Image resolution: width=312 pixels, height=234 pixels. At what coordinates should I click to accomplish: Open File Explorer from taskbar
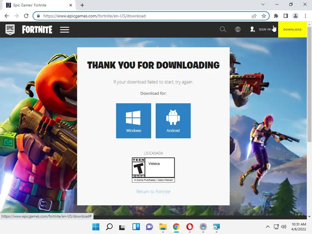pyautogui.click(x=163, y=227)
